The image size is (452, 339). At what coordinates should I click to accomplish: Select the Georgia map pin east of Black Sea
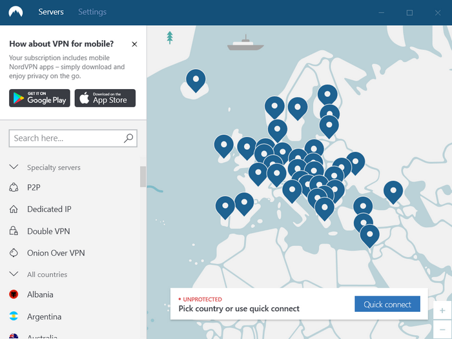point(393,192)
